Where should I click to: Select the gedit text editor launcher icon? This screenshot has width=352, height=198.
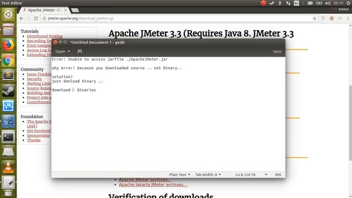click(8, 182)
